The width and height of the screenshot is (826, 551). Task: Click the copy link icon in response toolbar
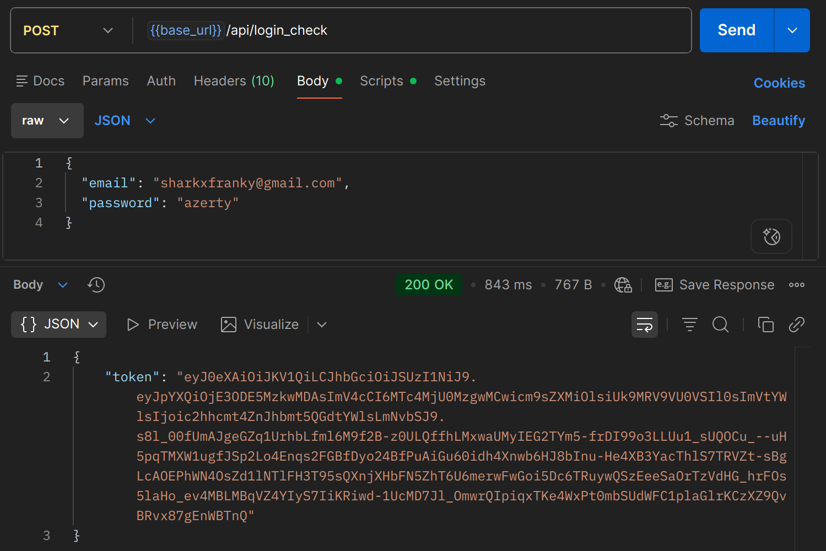coord(797,325)
